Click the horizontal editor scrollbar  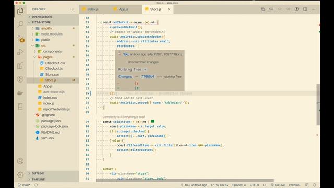click(185, 180)
